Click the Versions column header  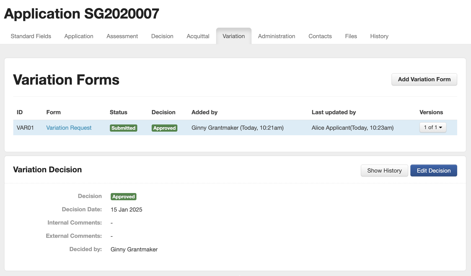point(431,112)
